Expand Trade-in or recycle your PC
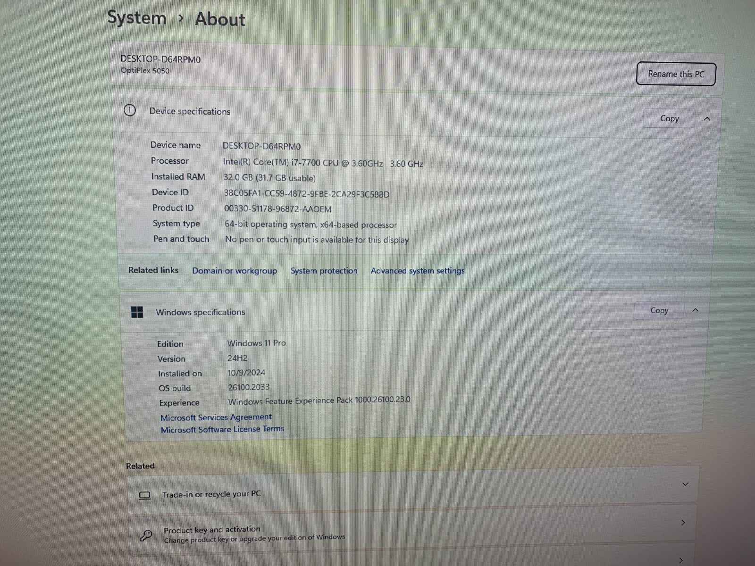This screenshot has height=566, width=755. (x=686, y=484)
